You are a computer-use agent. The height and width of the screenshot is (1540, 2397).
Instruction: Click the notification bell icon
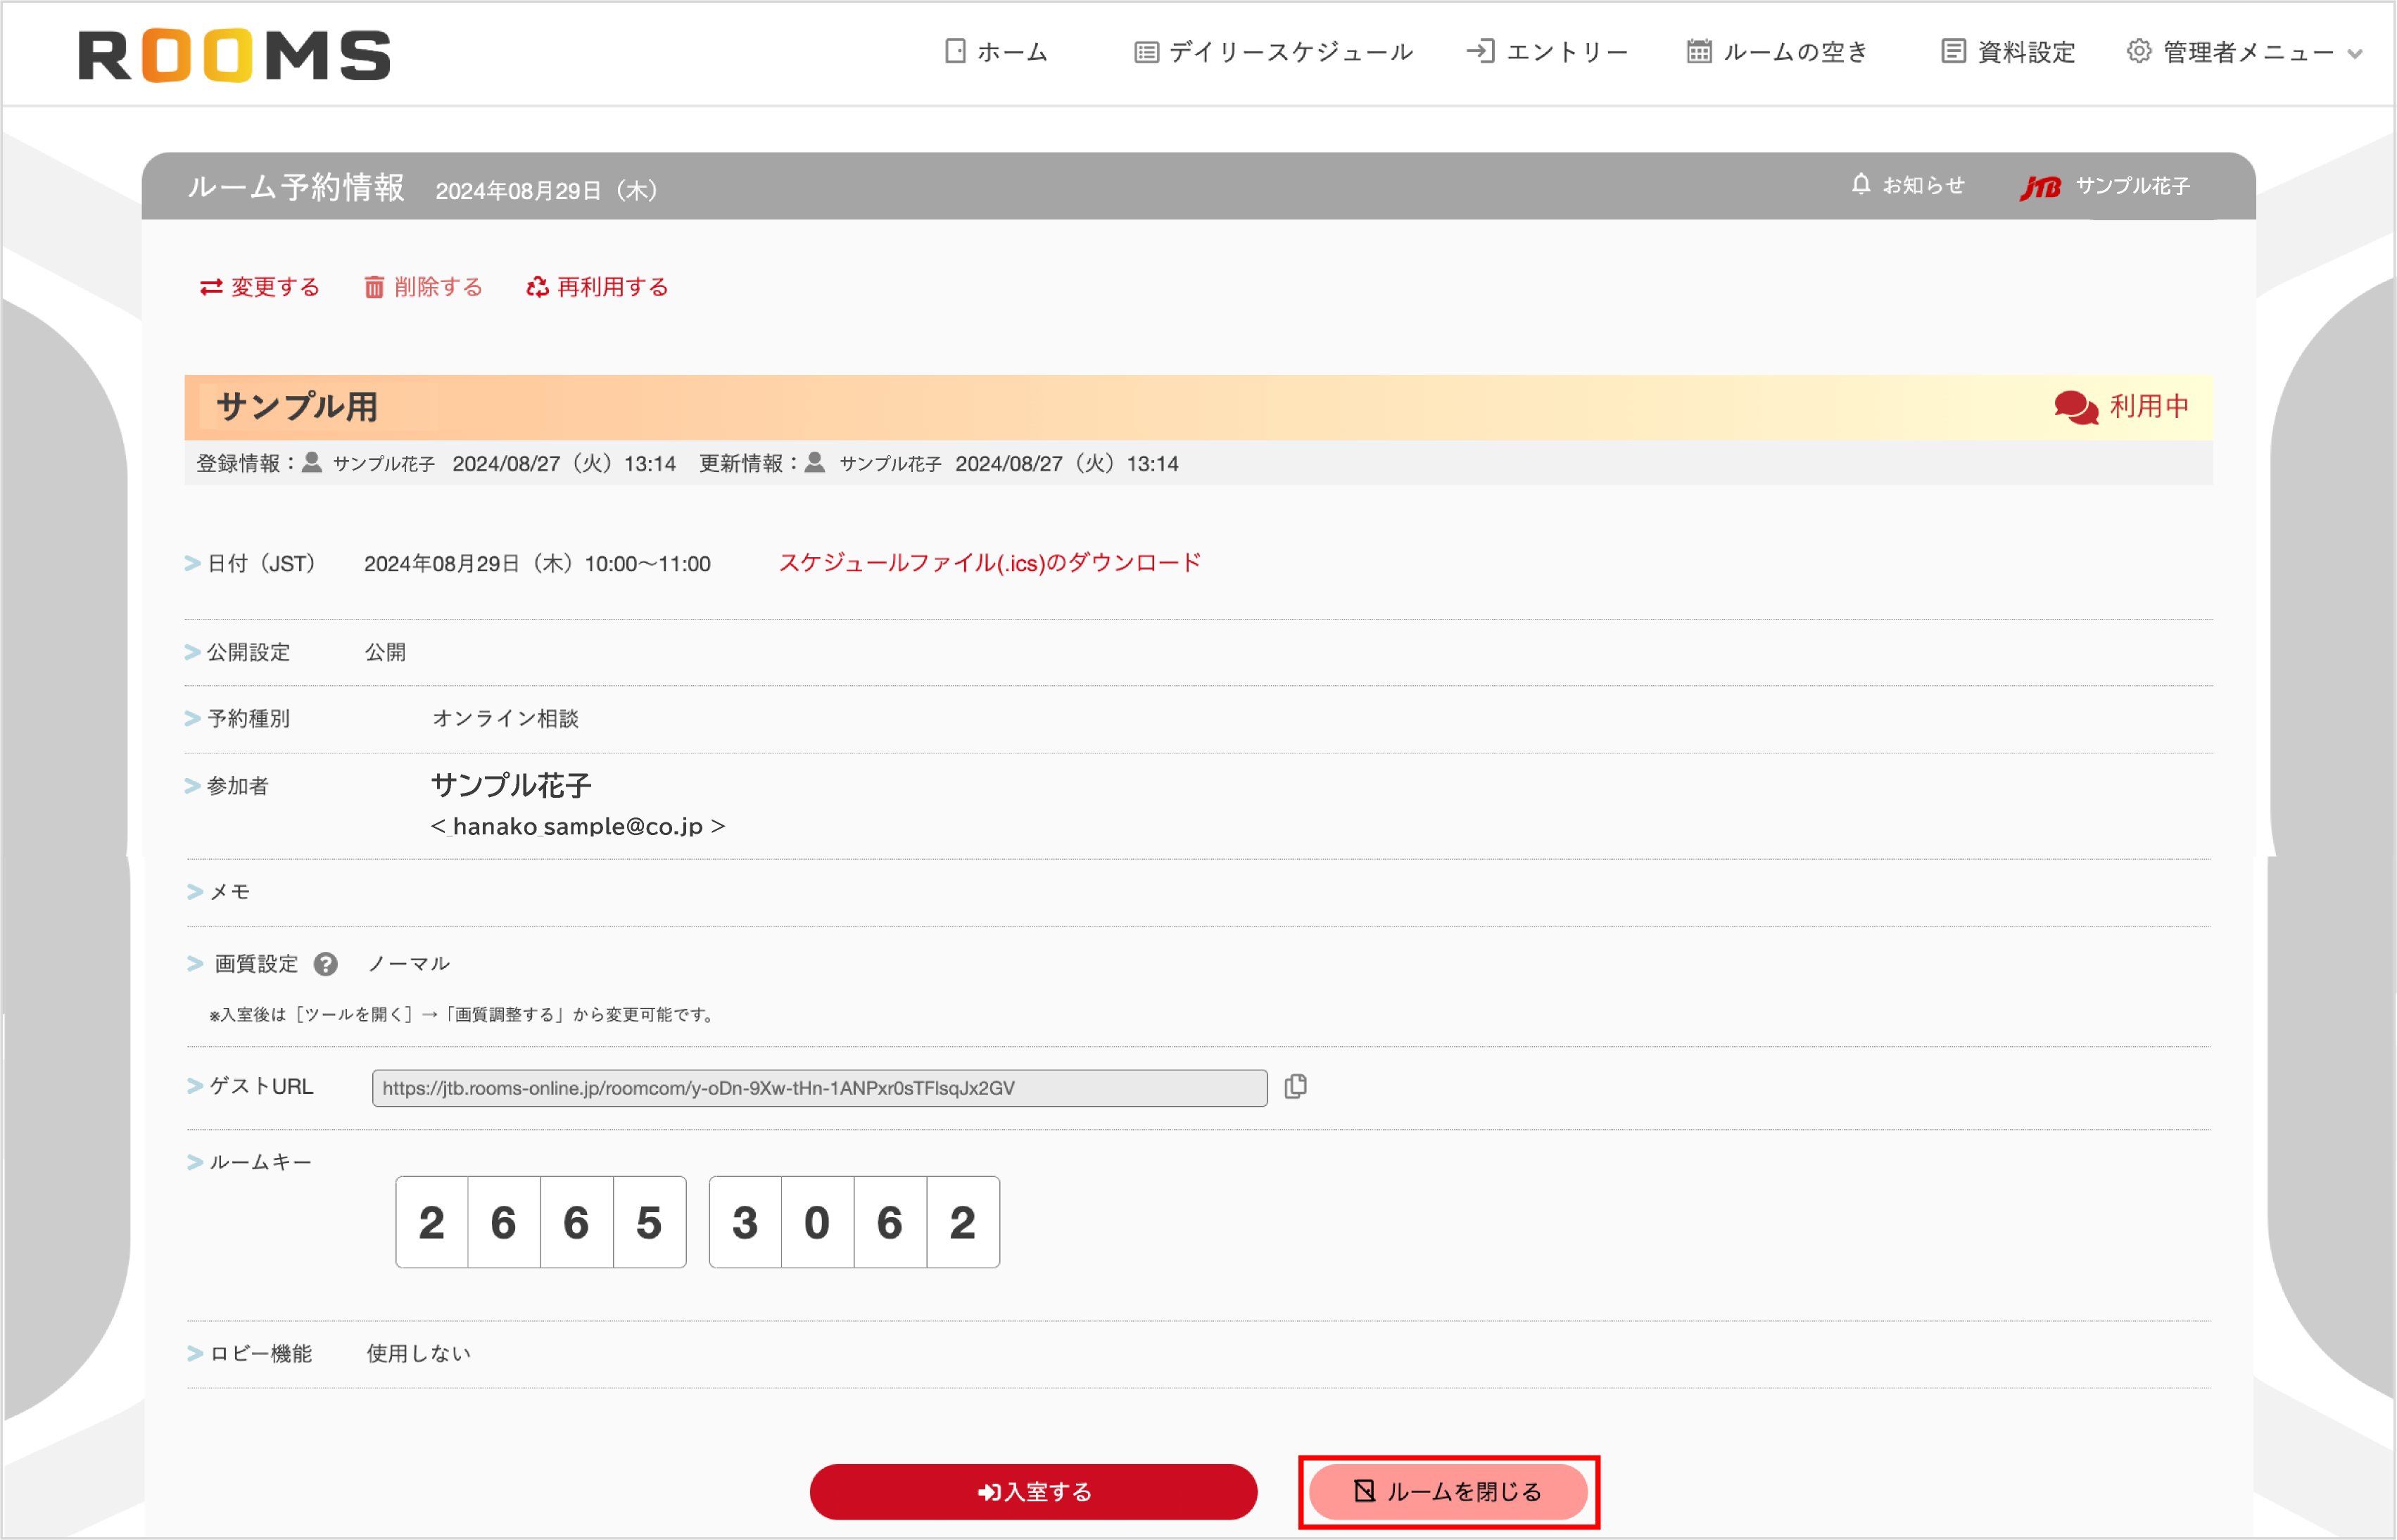click(1860, 184)
